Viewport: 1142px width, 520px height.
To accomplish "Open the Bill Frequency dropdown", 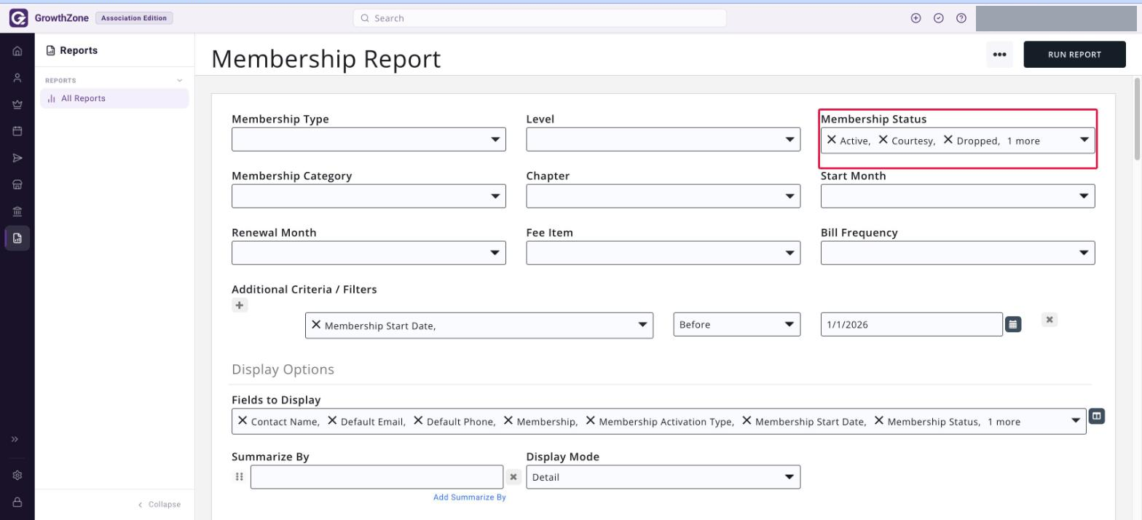I will pos(958,253).
